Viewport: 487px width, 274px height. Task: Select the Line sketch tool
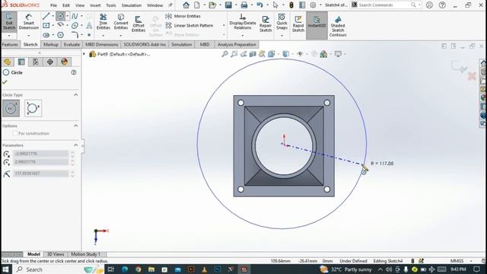point(46,16)
